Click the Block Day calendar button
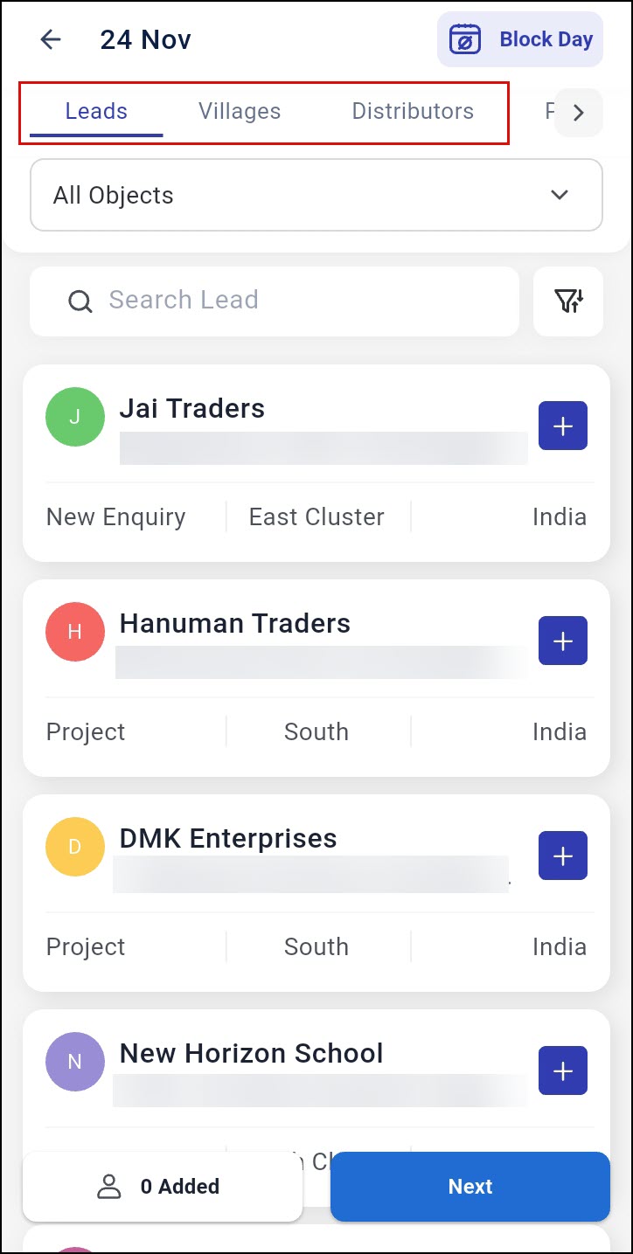 520,39
